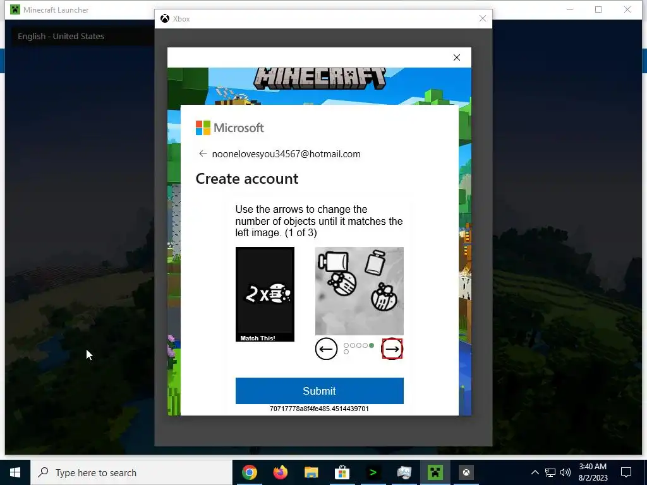This screenshot has width=647, height=485.
Task: Show hidden system tray icons
Action: 535,472
